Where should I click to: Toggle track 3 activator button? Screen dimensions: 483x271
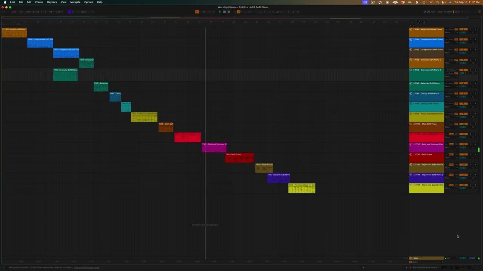click(463, 50)
